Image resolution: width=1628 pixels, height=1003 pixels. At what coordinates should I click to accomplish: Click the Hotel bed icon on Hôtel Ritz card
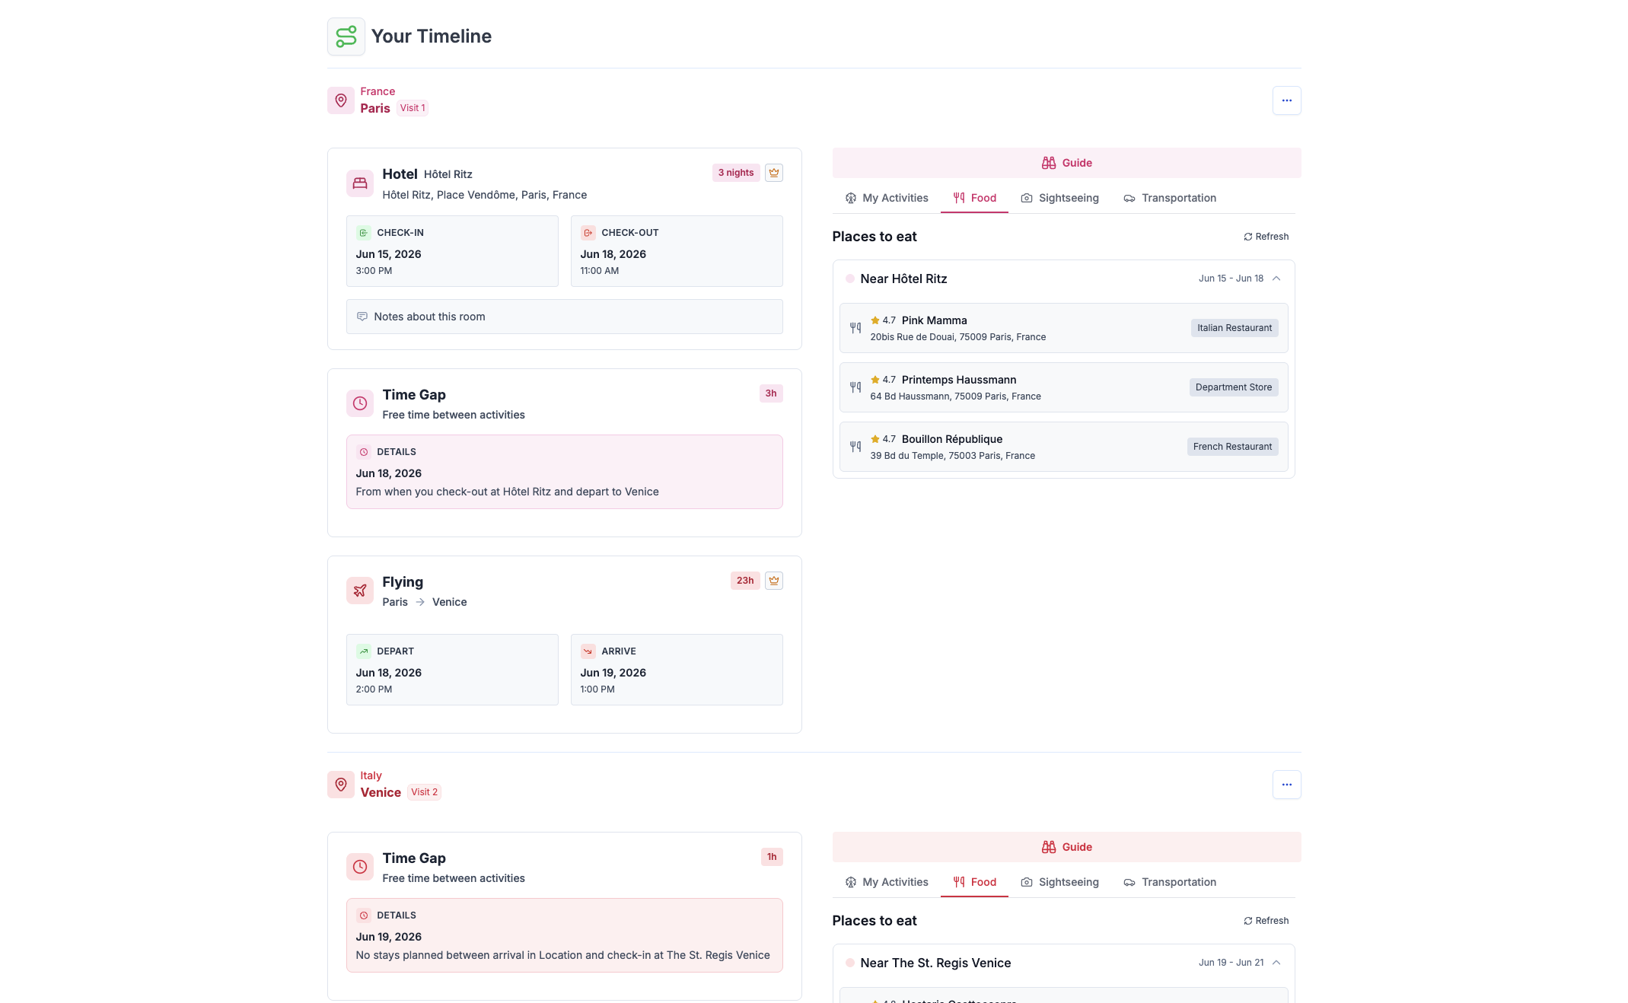pyautogui.click(x=359, y=183)
